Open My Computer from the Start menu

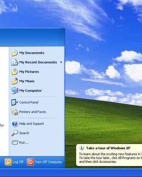pos(30,90)
